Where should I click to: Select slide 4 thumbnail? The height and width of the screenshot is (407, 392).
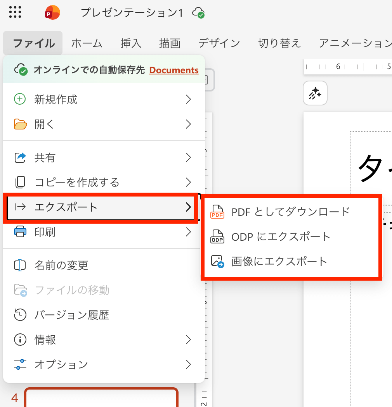(101, 398)
